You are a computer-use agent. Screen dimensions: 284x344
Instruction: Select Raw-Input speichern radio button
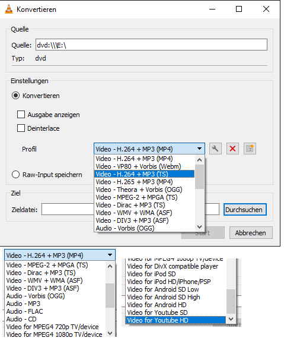(x=15, y=175)
